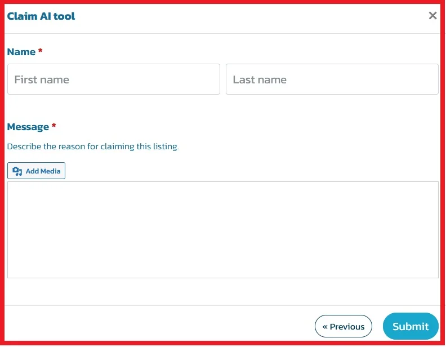This screenshot has width=446, height=347.
Task: Click the Message field label
Action: point(28,127)
